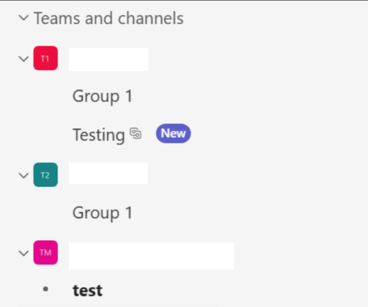Open the team name beside TM avatar
Image resolution: width=368 pixels, height=307 pixels.
click(x=151, y=256)
